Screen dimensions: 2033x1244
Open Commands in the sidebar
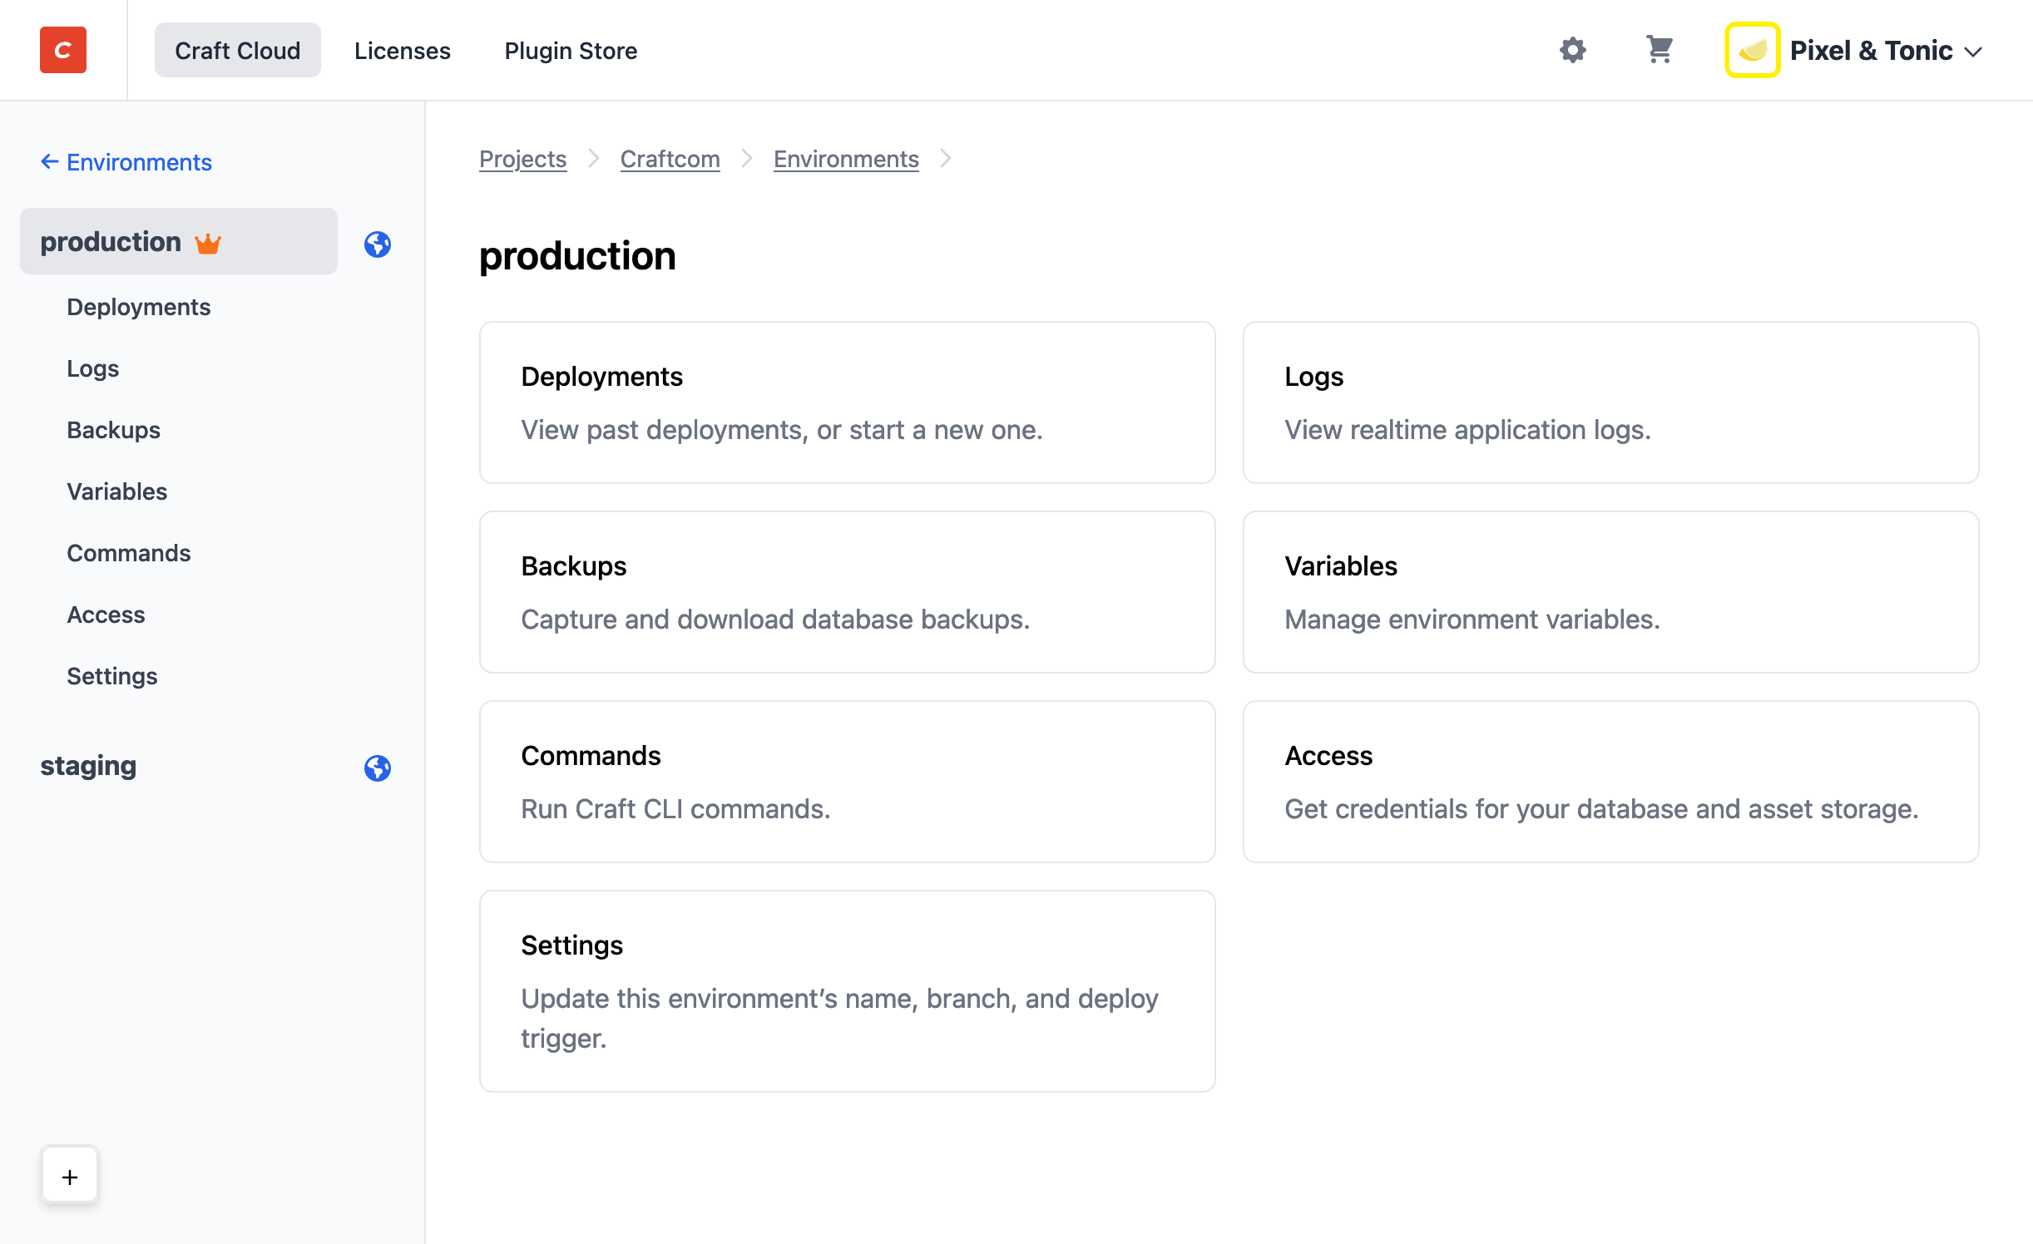(x=129, y=553)
